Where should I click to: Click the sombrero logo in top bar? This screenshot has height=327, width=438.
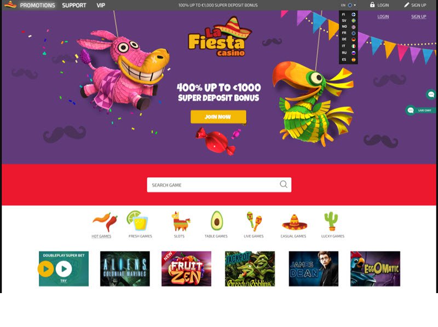click(x=10, y=5)
